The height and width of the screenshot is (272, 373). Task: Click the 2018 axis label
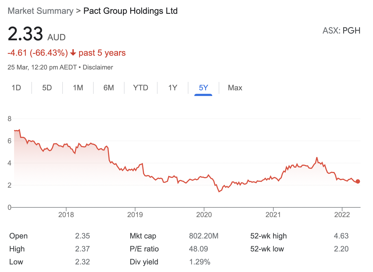click(66, 215)
